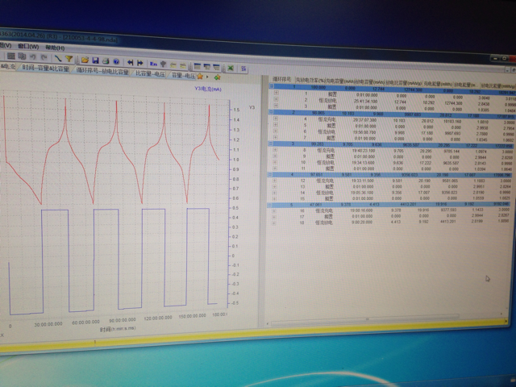Viewport: 516px width, 387px height.
Task: Click the curve line tool icon
Action: click(x=58, y=59)
